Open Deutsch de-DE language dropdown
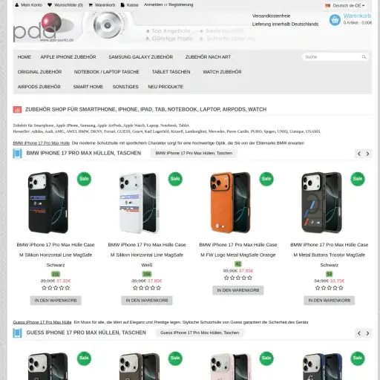Screen dimensions: 380x380 (345, 5)
